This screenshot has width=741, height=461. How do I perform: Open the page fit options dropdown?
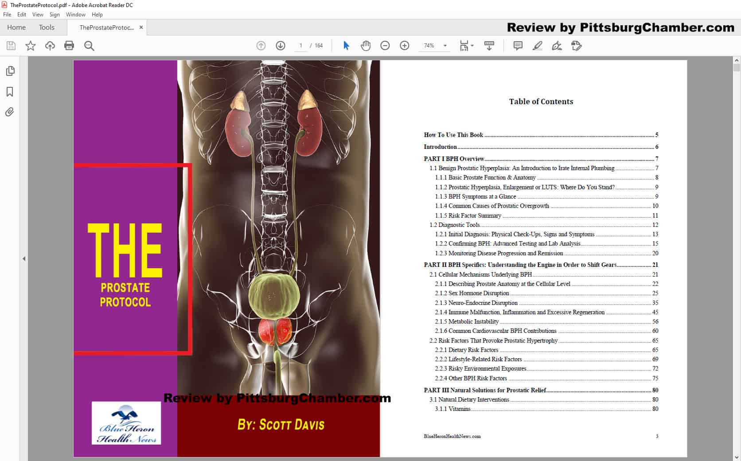pos(467,46)
